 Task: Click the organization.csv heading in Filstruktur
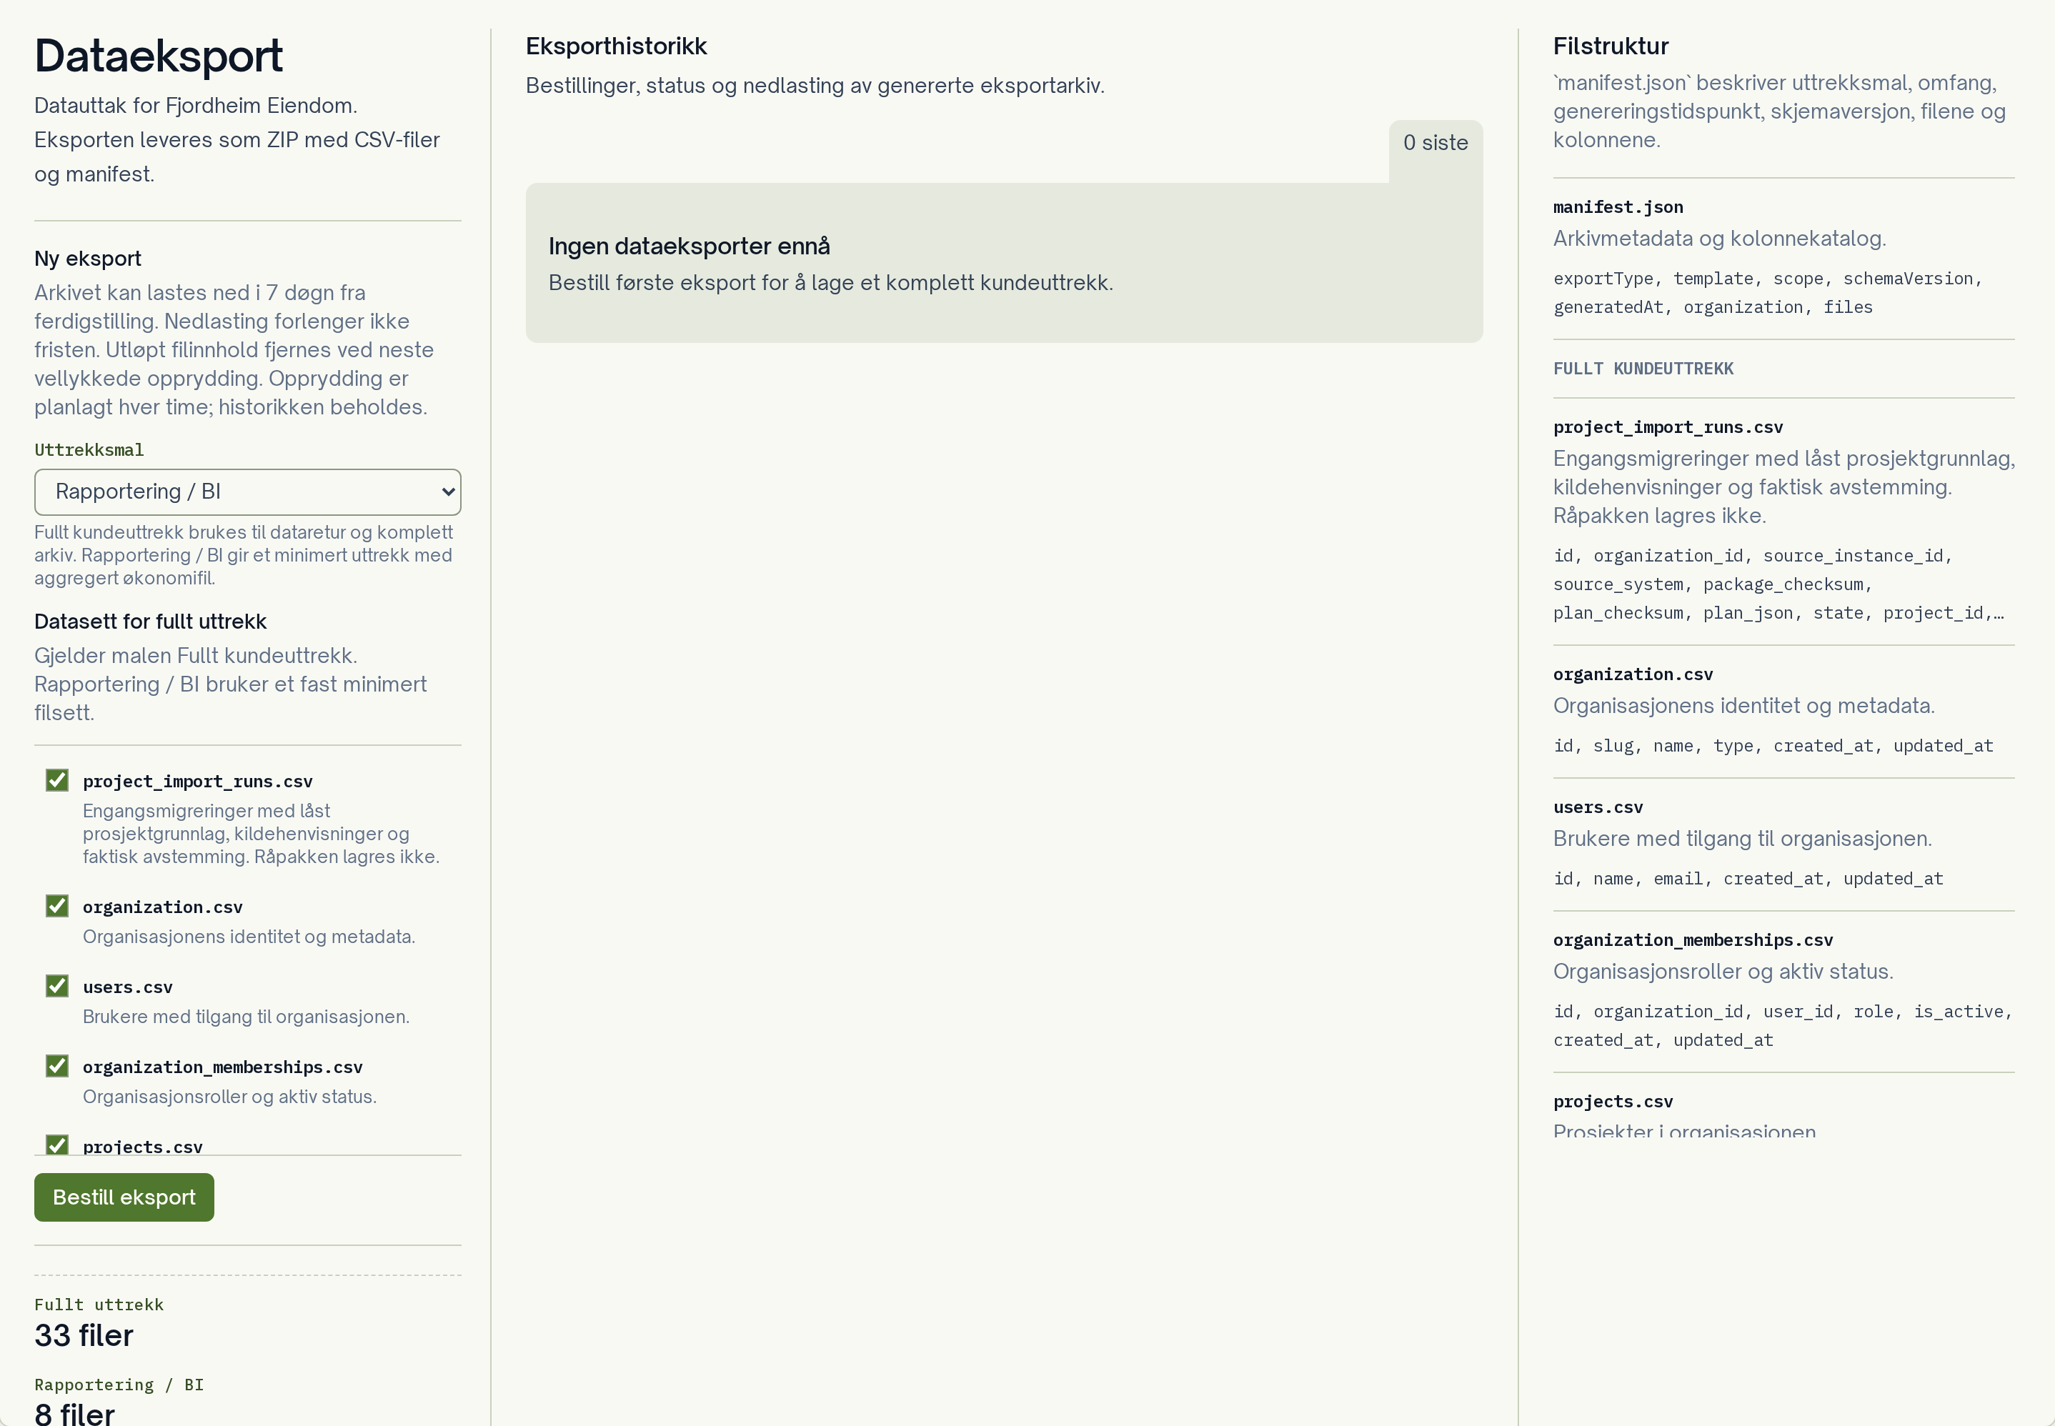1633,674
